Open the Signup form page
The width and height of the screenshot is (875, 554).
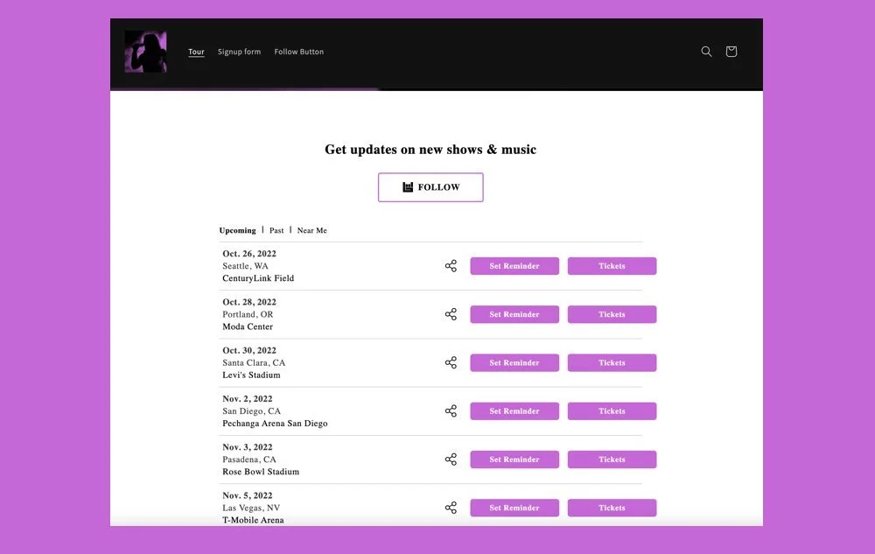[x=239, y=52]
